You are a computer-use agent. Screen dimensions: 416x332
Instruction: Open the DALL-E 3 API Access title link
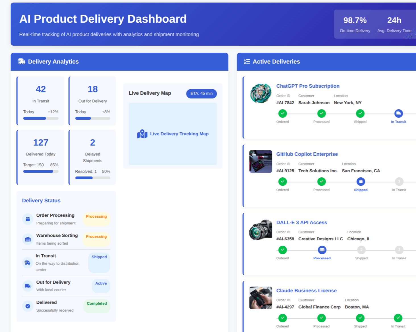302,222
